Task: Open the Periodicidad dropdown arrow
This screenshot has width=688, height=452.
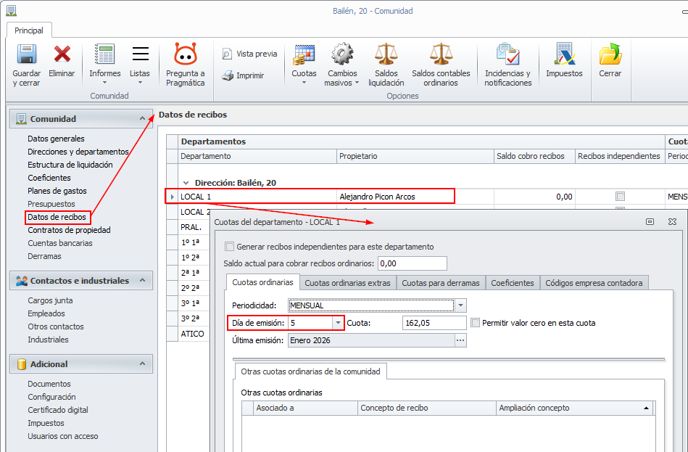Action: point(460,305)
